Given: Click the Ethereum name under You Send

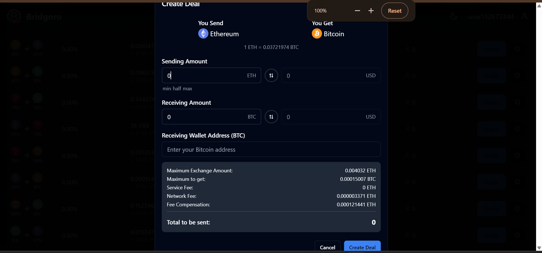Looking at the screenshot, I should (x=224, y=34).
